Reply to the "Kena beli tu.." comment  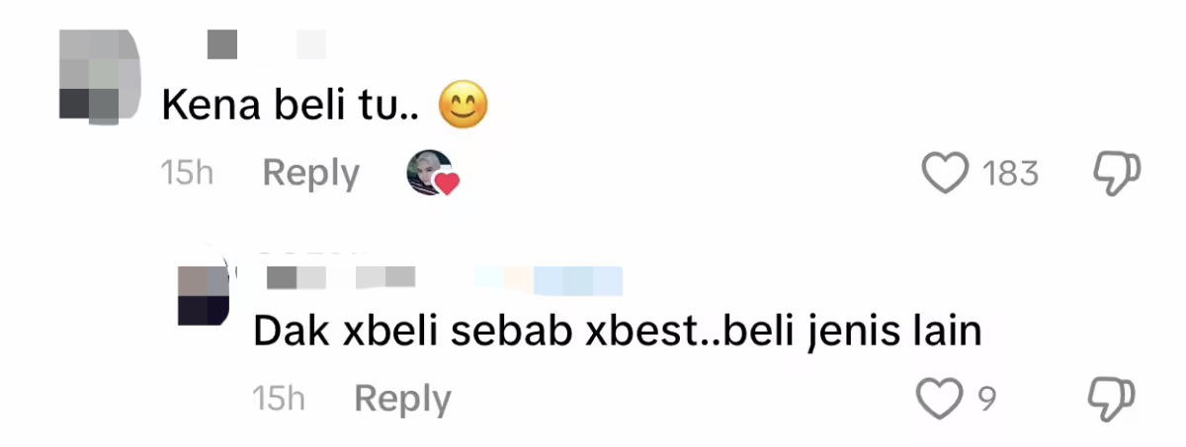pos(310,173)
